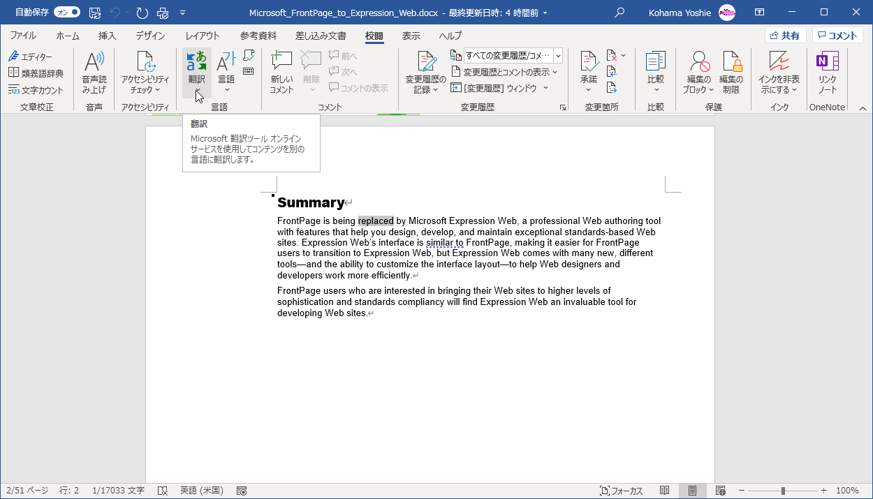Viewport: 873px width, 499px height.
Task: Open the エディター (Editor) pane
Action: [33, 56]
